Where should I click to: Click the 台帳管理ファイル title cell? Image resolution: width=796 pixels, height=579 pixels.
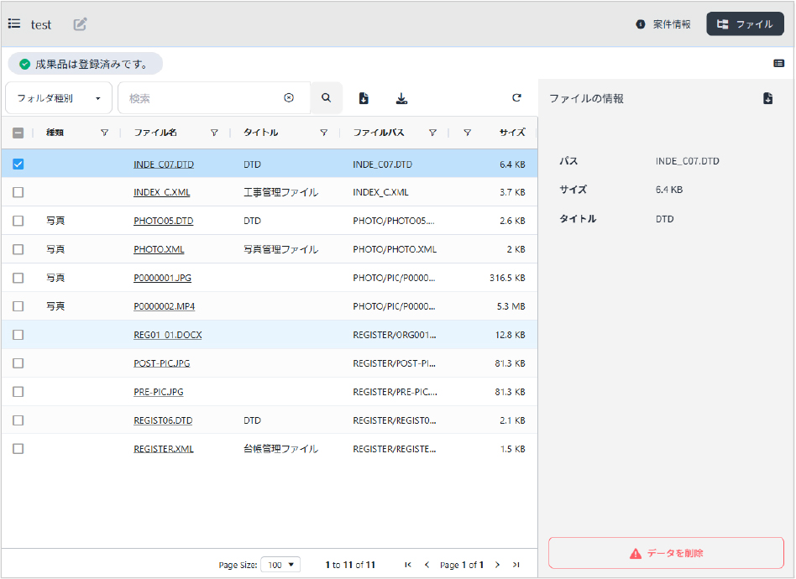(280, 449)
